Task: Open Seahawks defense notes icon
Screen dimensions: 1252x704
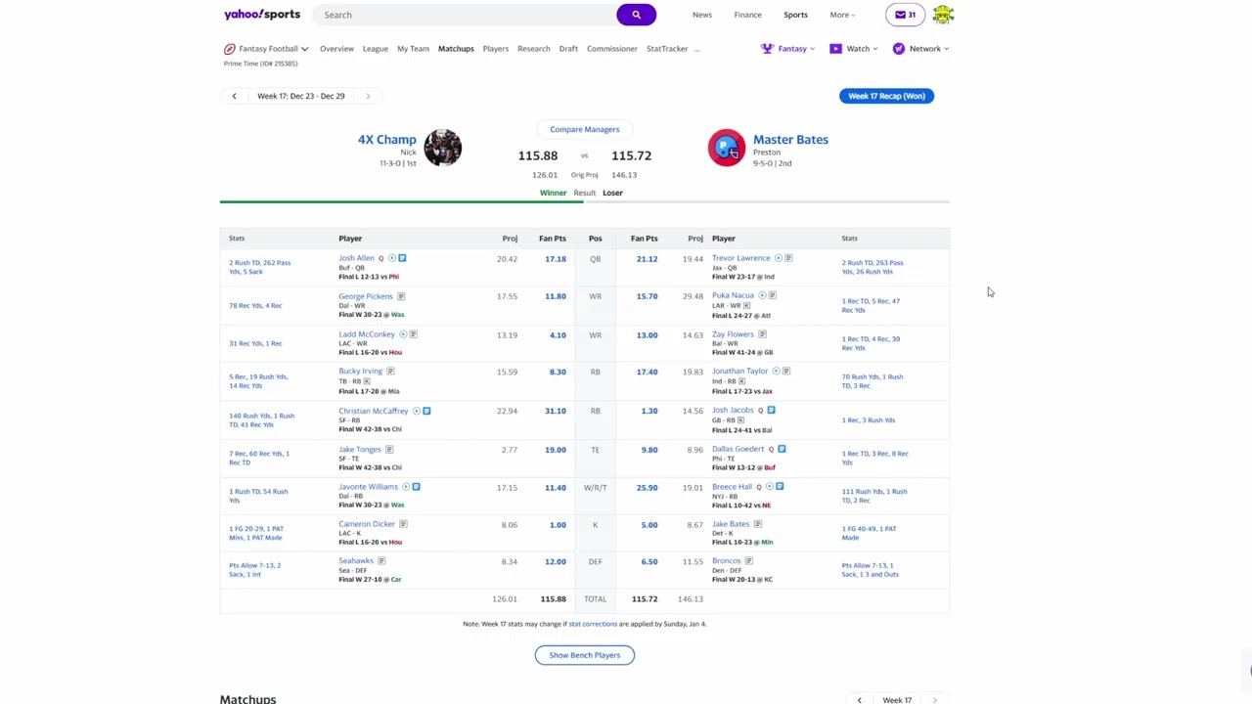Action: [380, 561]
